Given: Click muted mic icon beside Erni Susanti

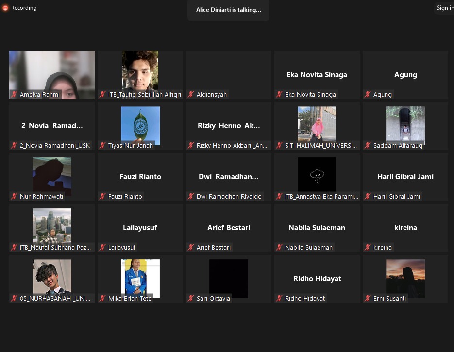Looking at the screenshot, I should (368, 299).
